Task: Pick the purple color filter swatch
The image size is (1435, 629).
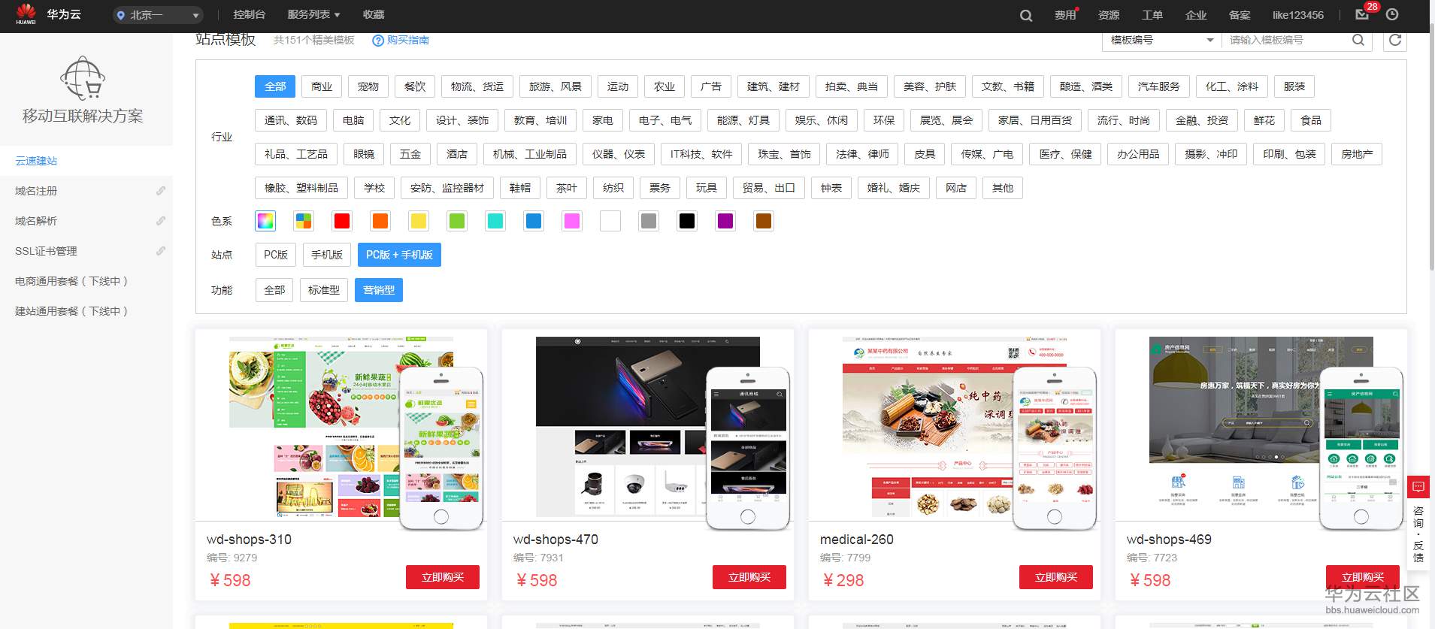Action: pos(725,221)
